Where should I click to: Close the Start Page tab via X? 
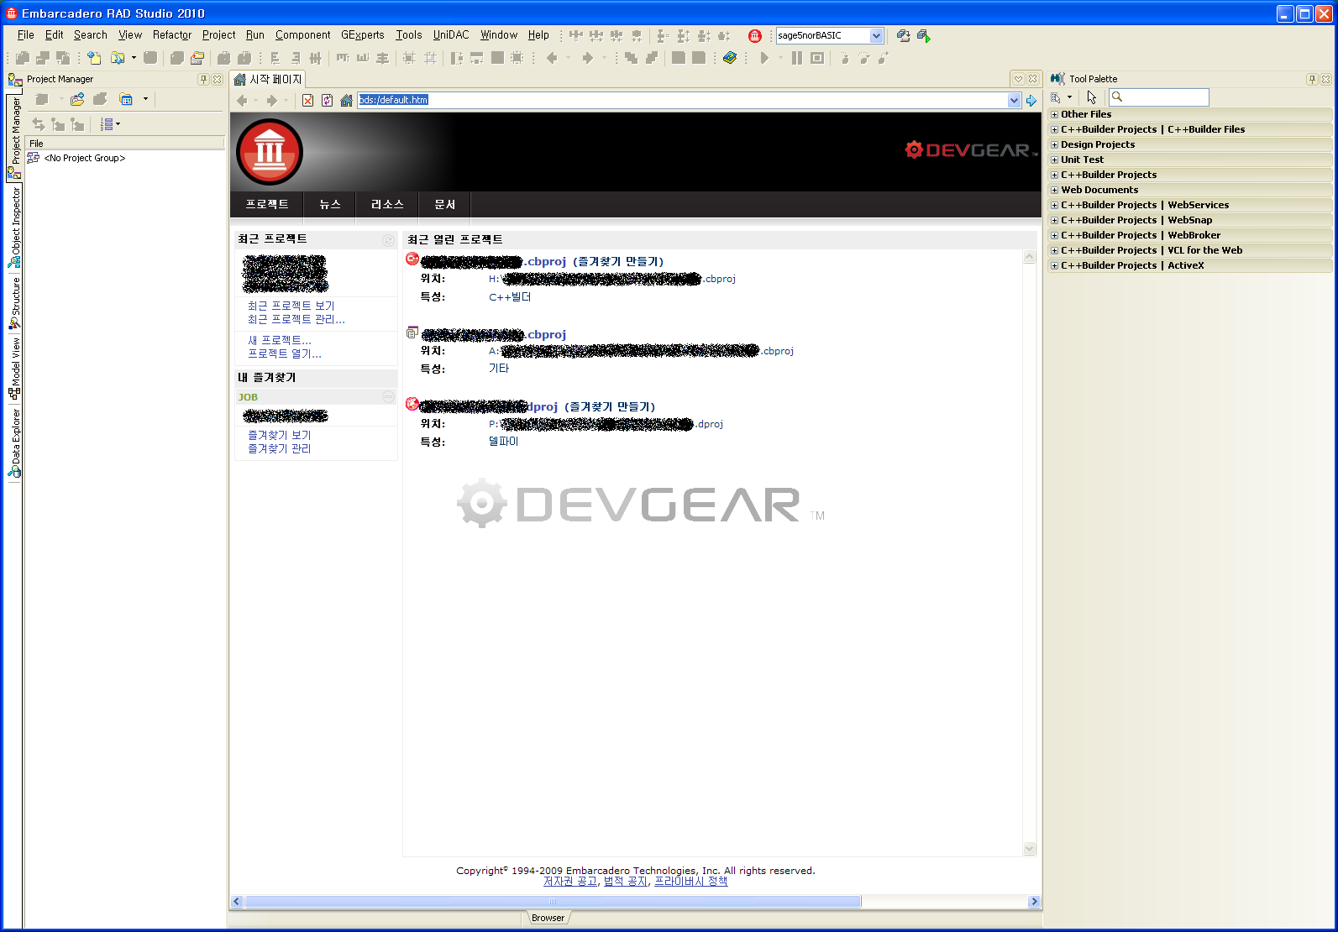pyautogui.click(x=1033, y=79)
